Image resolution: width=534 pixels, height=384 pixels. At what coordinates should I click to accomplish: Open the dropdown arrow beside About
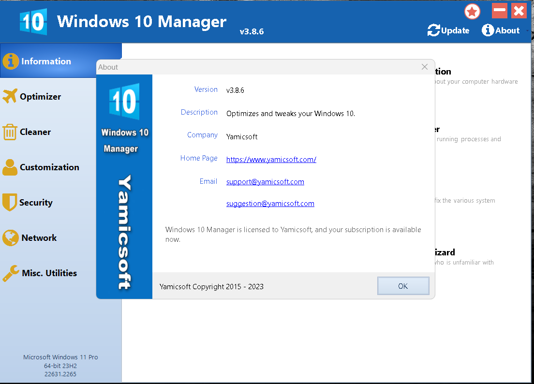tap(527, 30)
